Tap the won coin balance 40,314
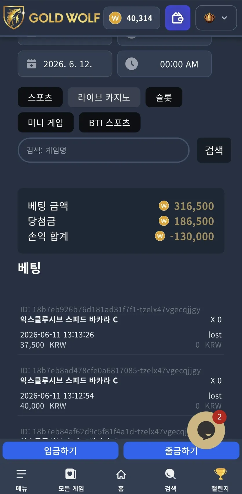 [132, 18]
